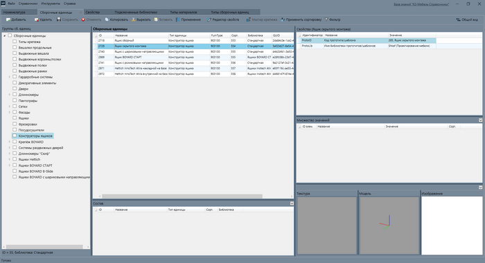Tick the Конструкторы ящиков checkbox
Image resolution: width=485 pixels, height=263 pixels.
(x=15, y=136)
